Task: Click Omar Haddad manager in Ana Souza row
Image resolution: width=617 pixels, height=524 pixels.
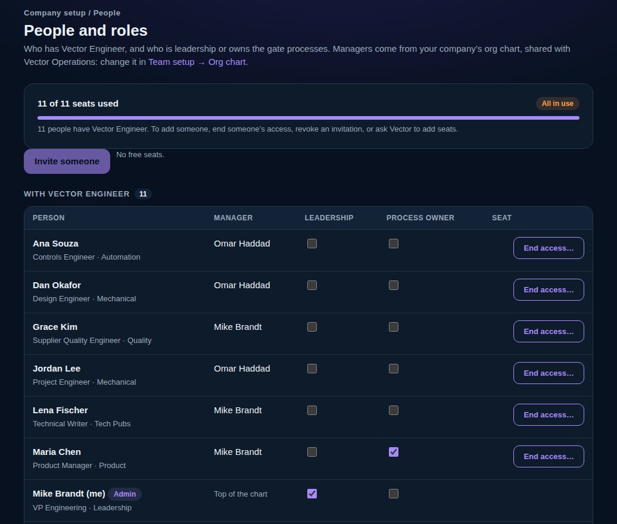Action: coord(242,244)
